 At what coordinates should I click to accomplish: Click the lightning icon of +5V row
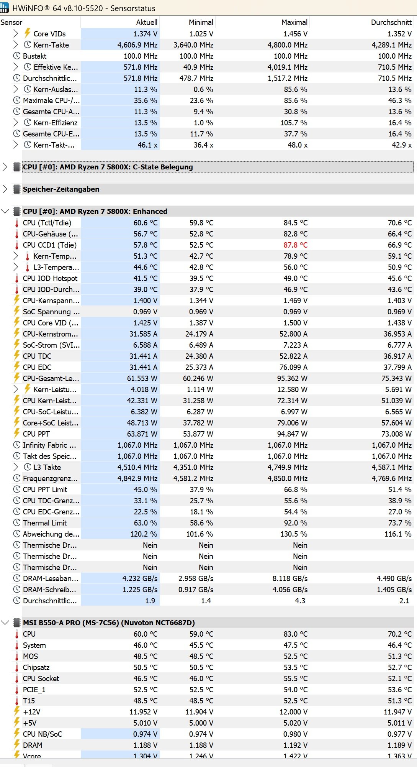pos(16,723)
